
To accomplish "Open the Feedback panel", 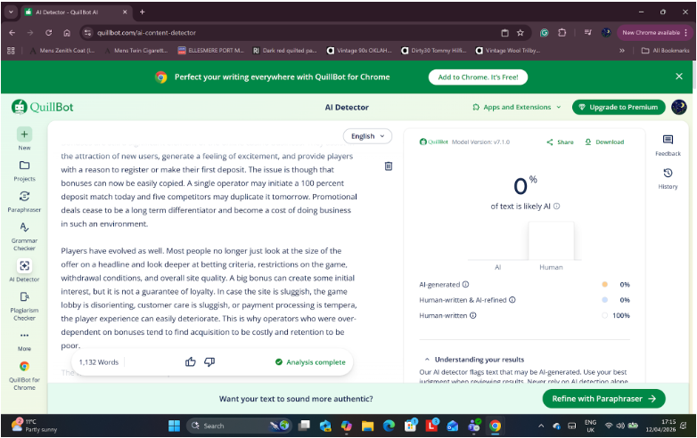I will pos(668,141).
